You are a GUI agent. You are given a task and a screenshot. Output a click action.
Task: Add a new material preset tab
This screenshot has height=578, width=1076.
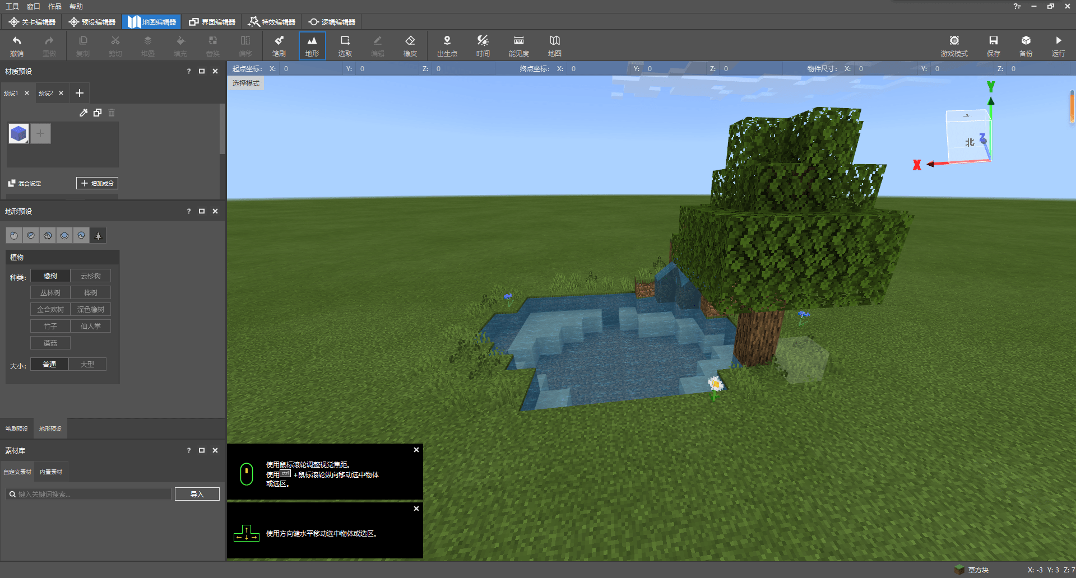click(80, 93)
